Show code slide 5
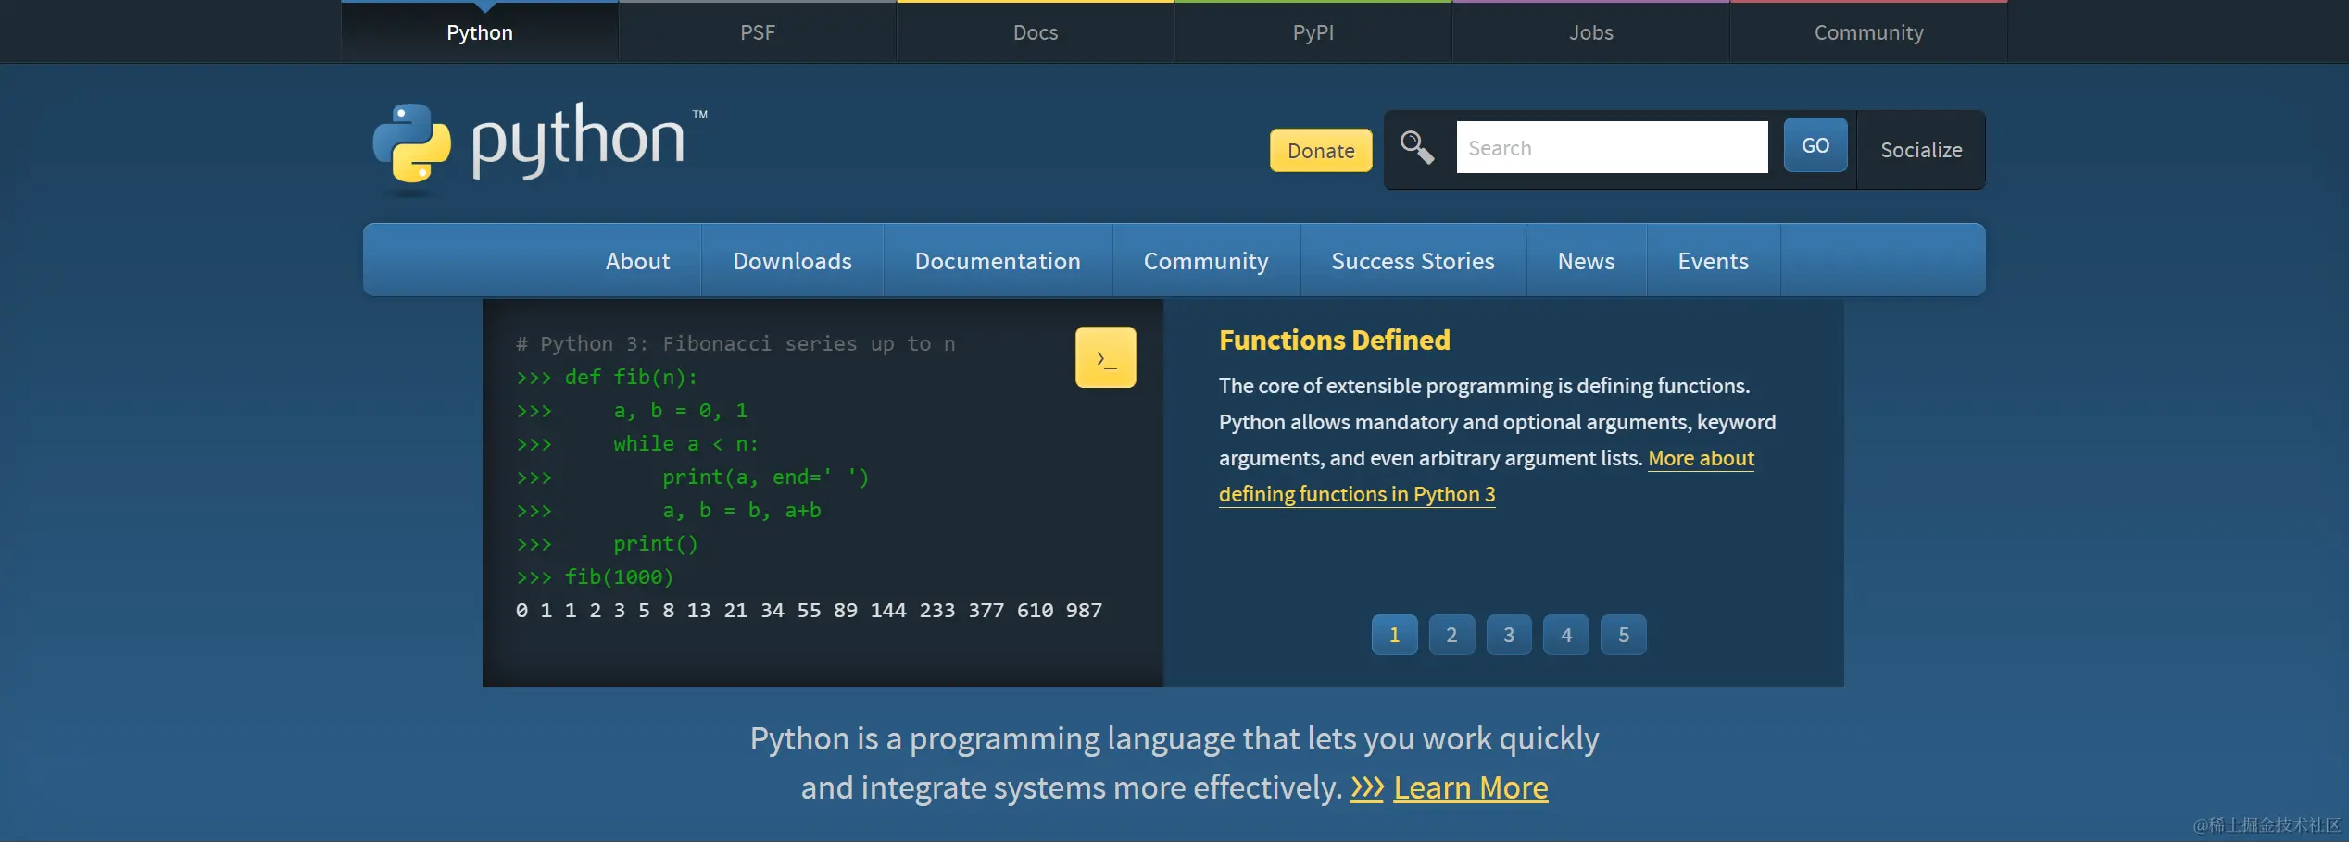Viewport: 2349px width, 842px height. point(1623,635)
